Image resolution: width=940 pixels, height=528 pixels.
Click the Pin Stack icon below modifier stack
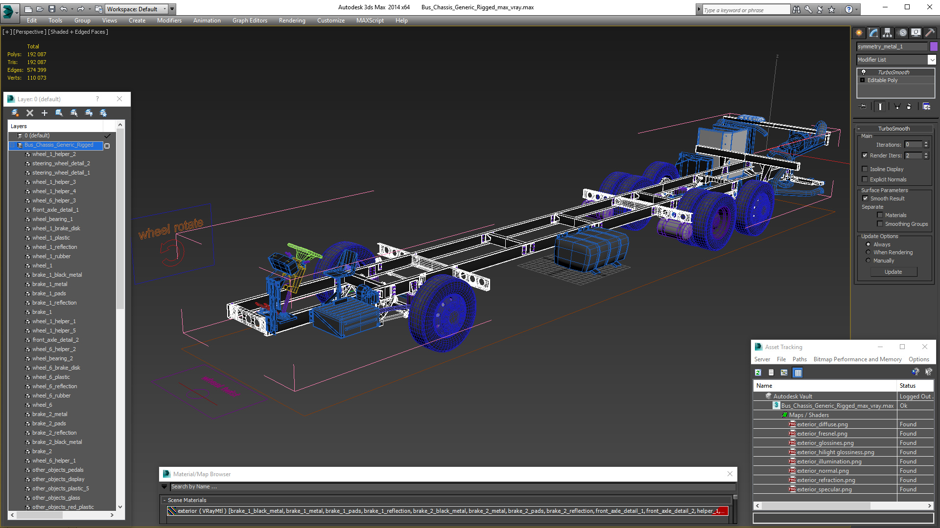[x=863, y=106]
